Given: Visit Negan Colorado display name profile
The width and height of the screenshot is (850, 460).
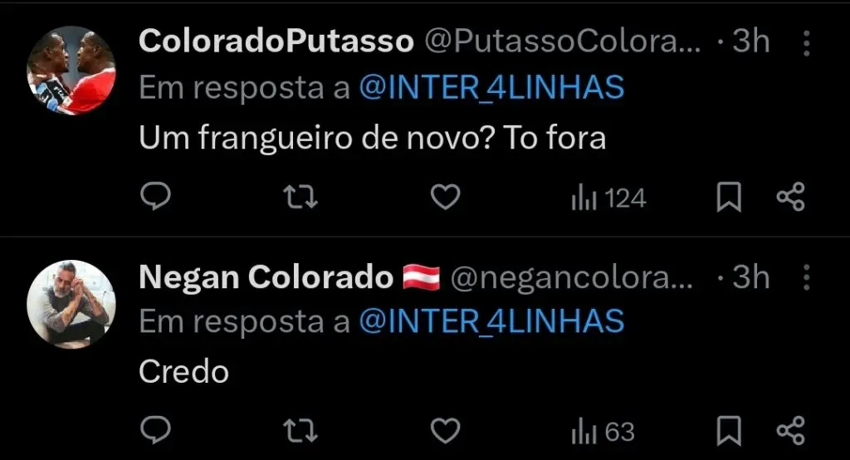Looking at the screenshot, I should point(266,277).
